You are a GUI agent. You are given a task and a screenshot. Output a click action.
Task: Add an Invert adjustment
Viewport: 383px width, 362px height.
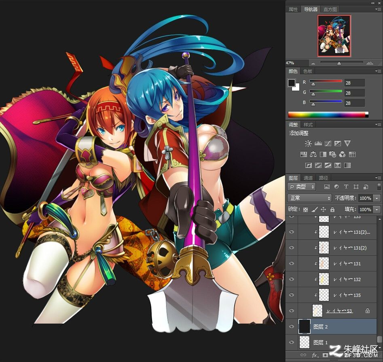click(308, 165)
